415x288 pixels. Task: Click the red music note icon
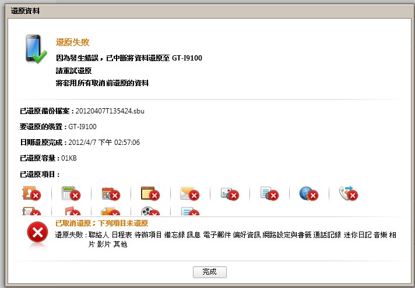72,211
